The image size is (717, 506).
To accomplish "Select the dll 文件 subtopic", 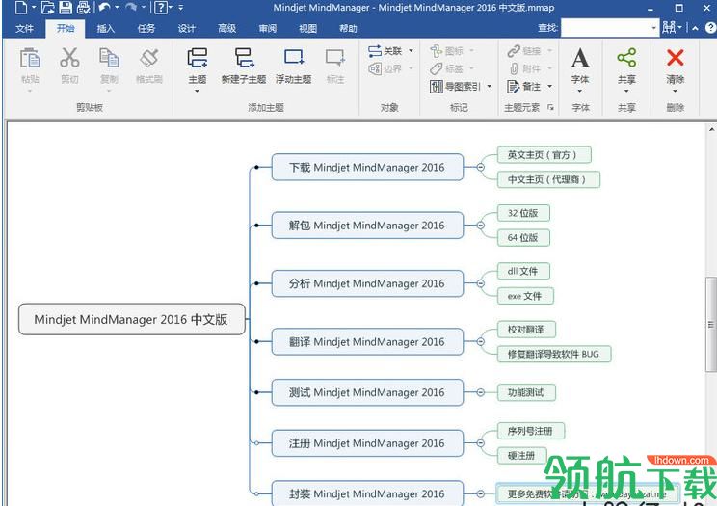I will click(523, 271).
